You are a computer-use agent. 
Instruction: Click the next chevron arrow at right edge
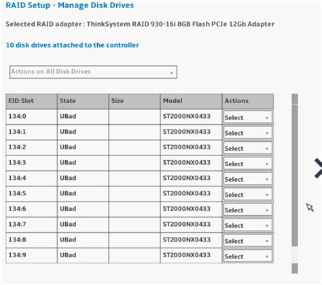coord(318,168)
